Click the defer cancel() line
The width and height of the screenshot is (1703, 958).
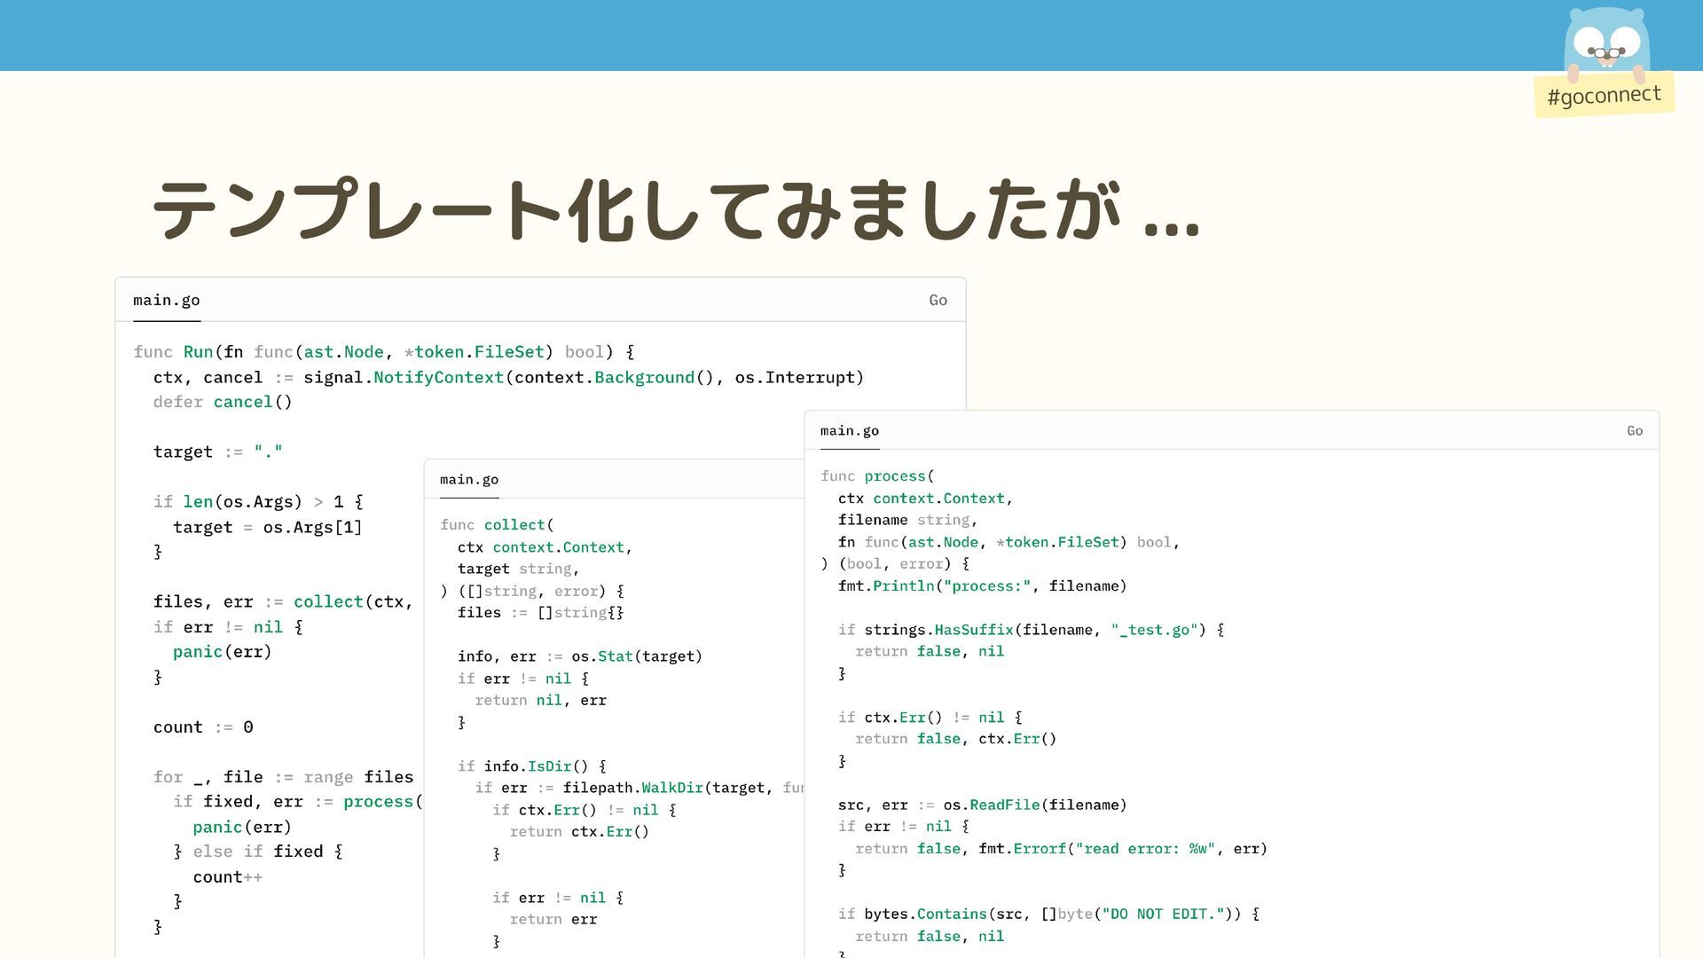(x=222, y=402)
